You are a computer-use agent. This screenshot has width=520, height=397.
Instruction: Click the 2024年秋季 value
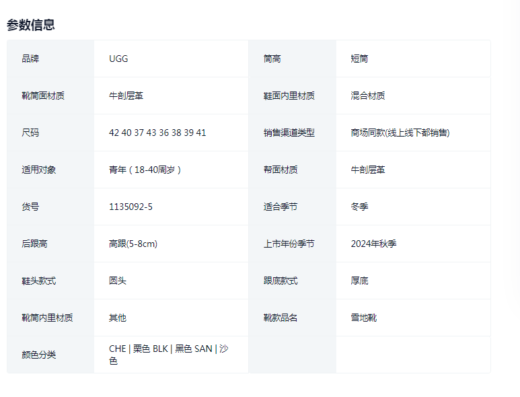(374, 244)
